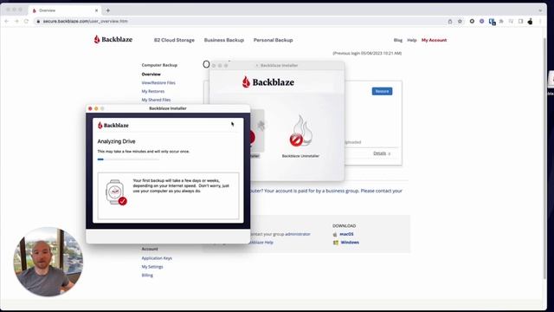Viewport: 554px width, 312px height.
Task: Click the Backblaze Uninstaller icon
Action: pos(300,131)
